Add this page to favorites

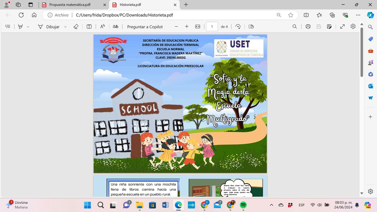pos(291,15)
